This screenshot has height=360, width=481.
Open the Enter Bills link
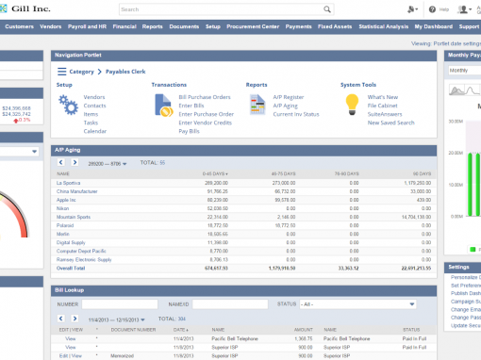[191, 106]
